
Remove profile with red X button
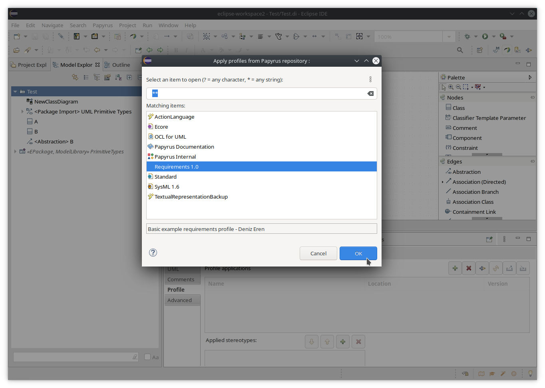pyautogui.click(x=469, y=268)
